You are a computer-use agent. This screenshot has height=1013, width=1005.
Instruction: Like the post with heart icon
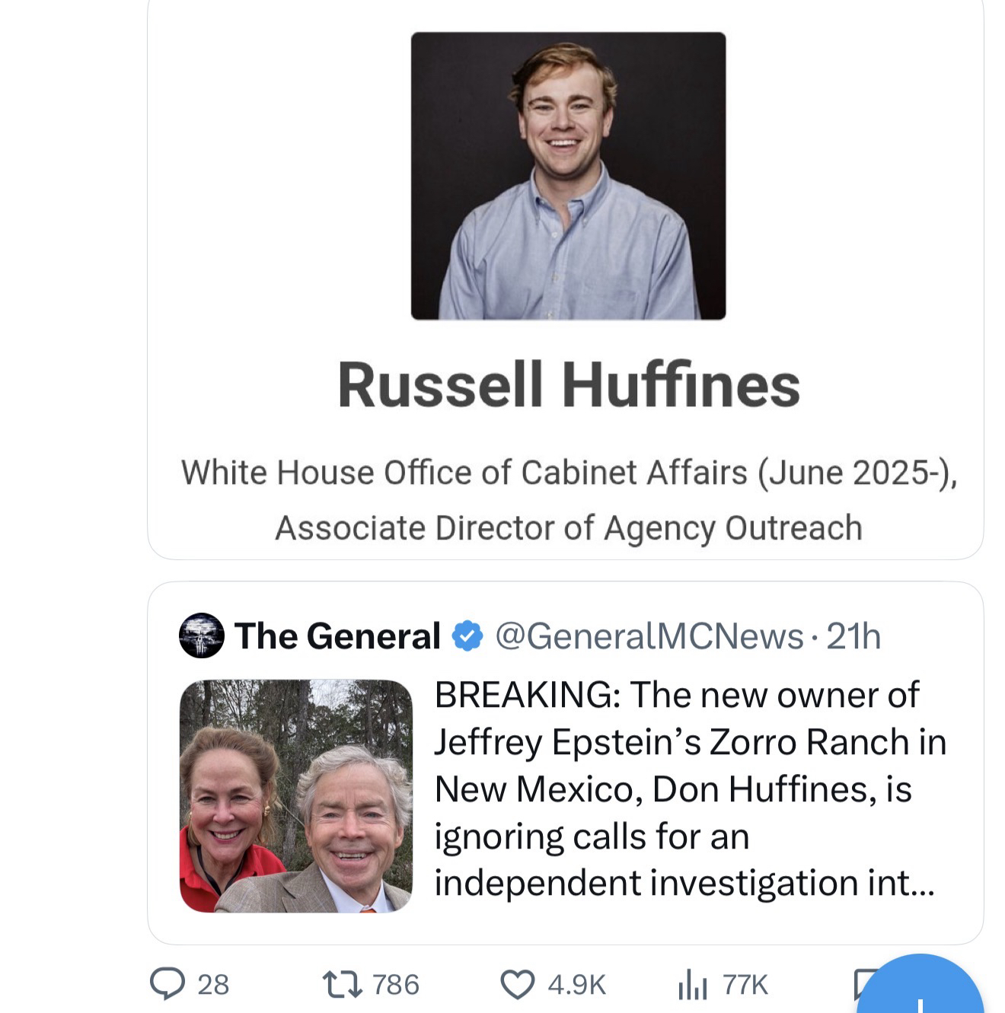point(518,984)
